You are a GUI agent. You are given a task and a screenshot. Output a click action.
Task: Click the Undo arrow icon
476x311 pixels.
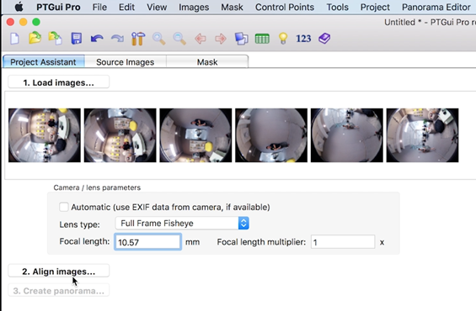[x=97, y=39]
